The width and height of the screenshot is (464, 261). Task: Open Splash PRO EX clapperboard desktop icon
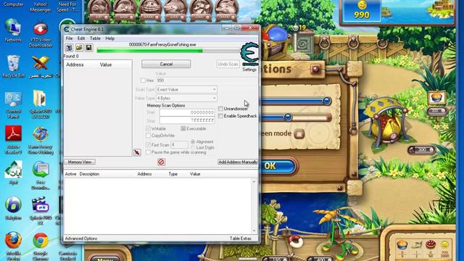tap(41, 211)
